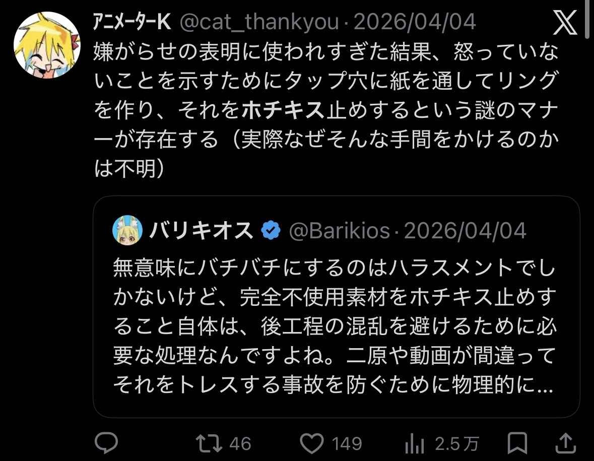The image size is (594, 461).
Task: Click quoted post date 2026/04/04
Action: (465, 231)
